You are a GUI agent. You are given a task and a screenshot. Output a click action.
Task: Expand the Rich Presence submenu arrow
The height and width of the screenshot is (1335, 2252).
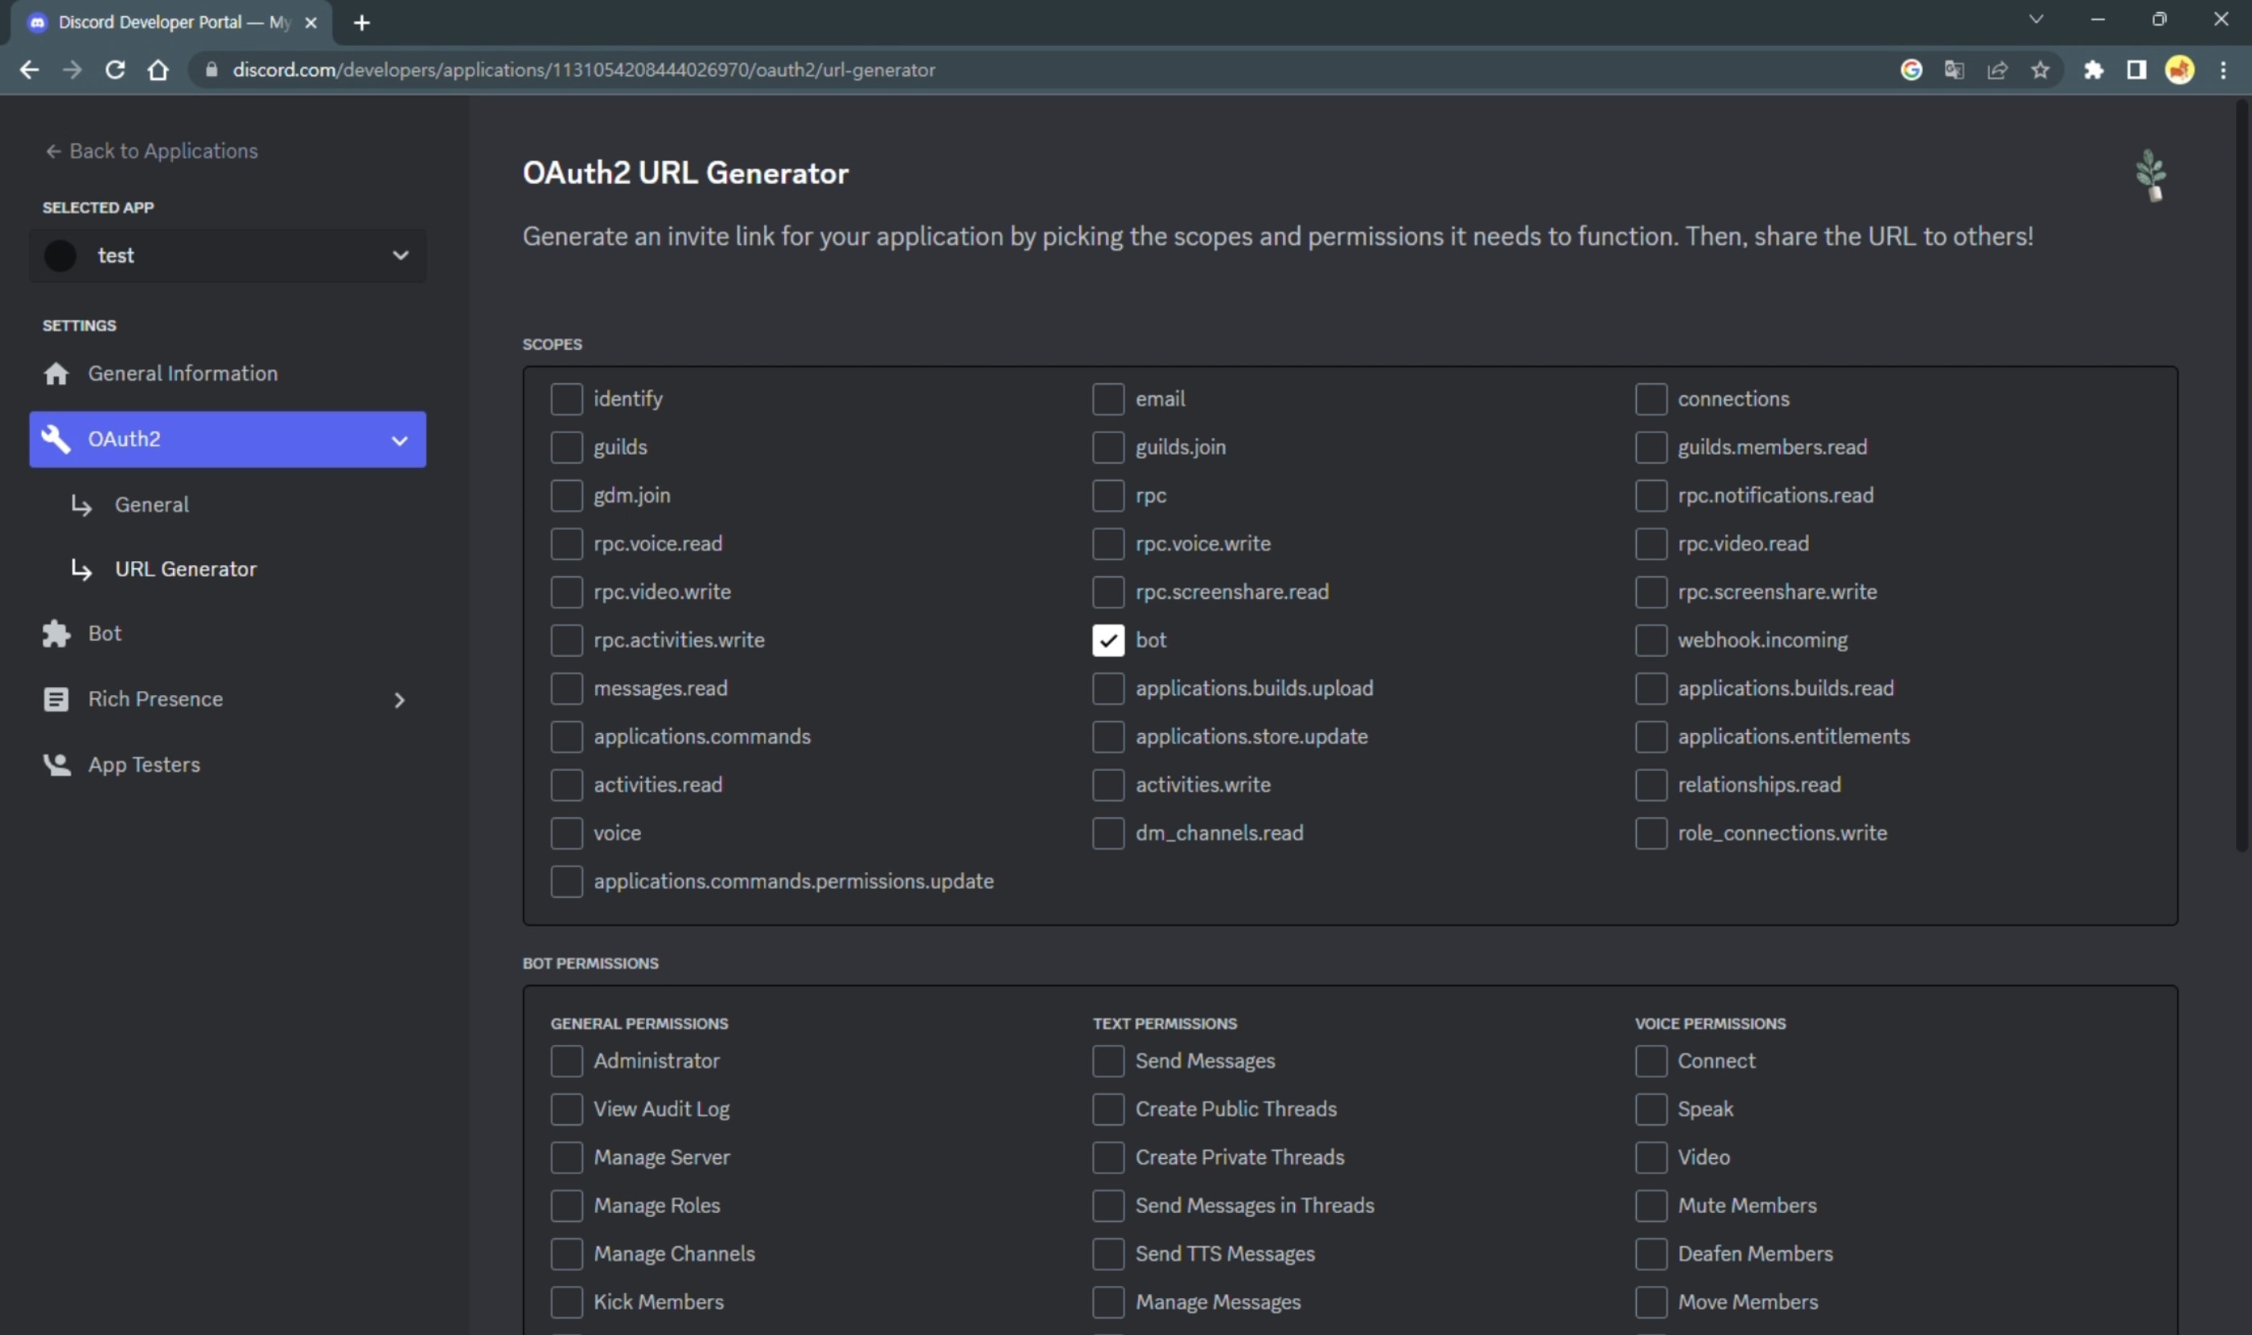click(x=400, y=700)
